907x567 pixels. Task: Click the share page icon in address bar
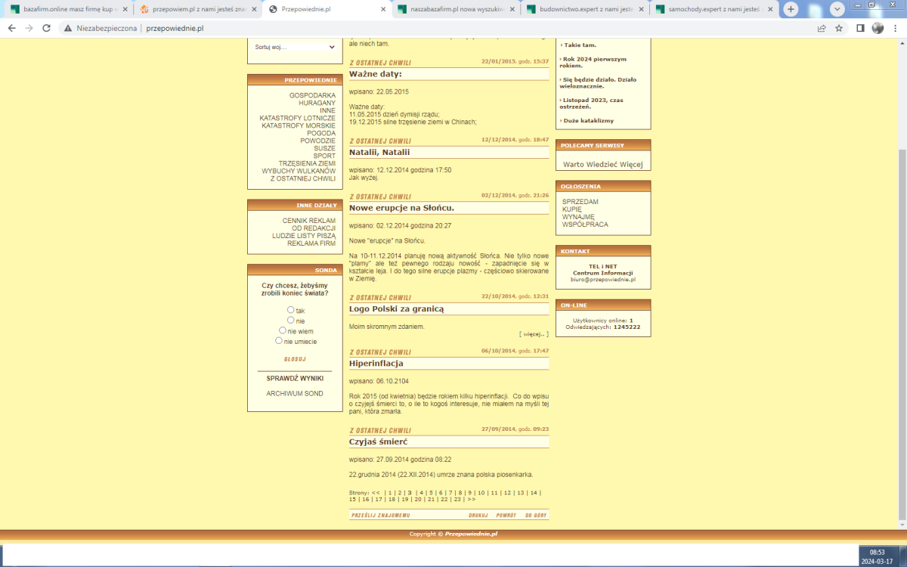822,28
